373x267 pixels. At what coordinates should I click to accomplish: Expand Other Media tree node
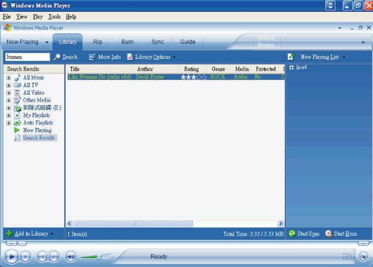click(x=8, y=100)
